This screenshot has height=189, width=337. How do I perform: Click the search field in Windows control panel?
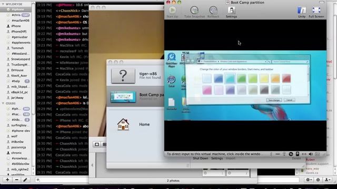coord(290,62)
